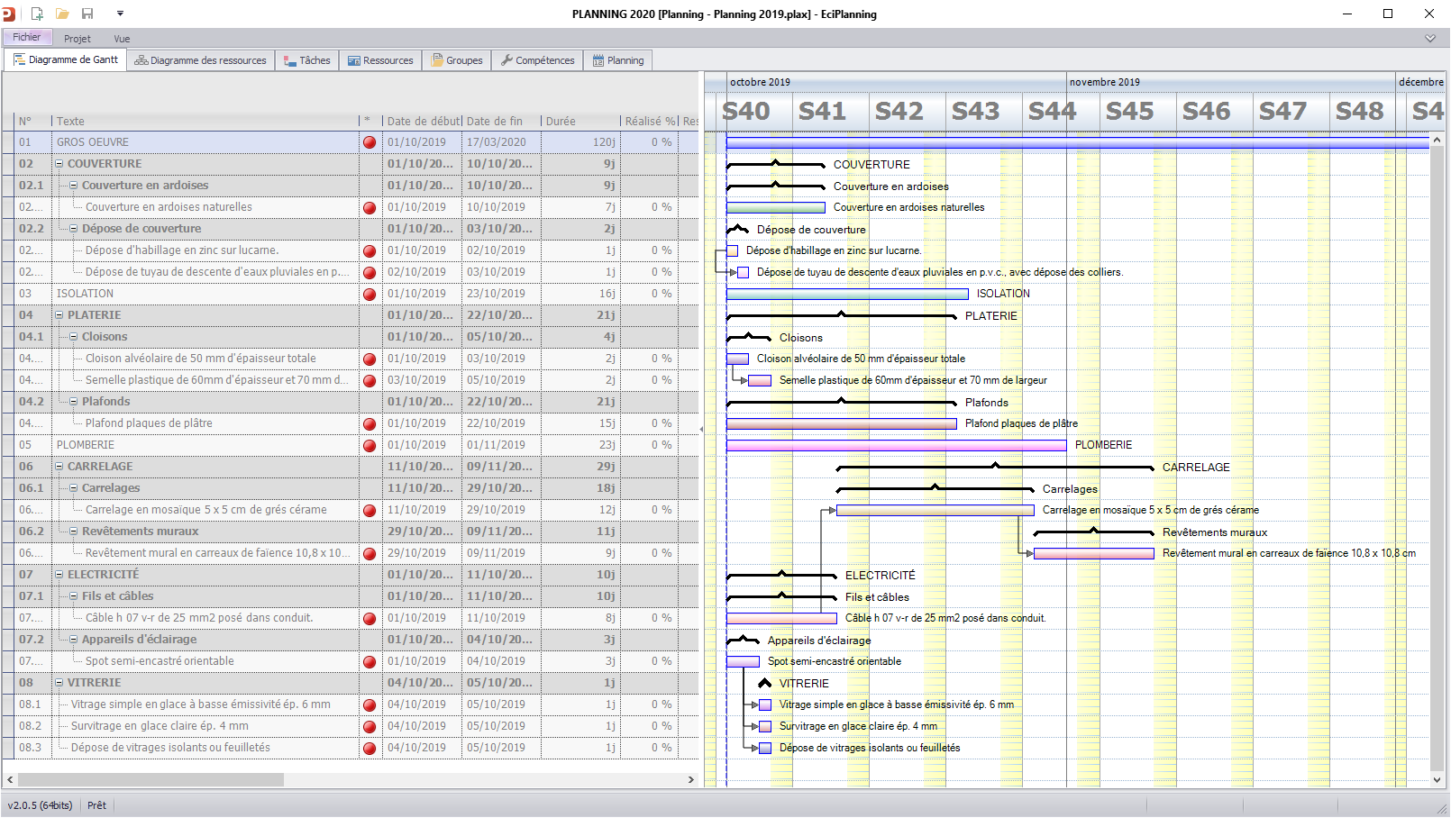This screenshot has height=818, width=1451.
Task: Collapse the PLATERIE group
Action: 59,315
